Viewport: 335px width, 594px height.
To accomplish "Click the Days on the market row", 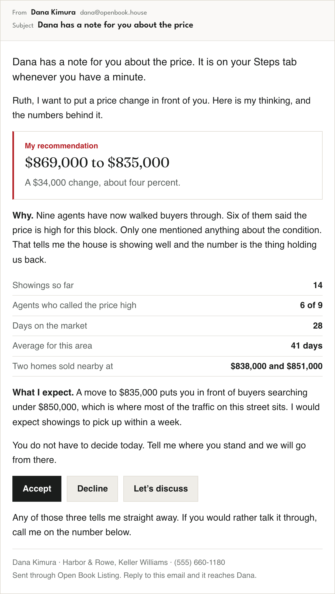I will [x=167, y=326].
